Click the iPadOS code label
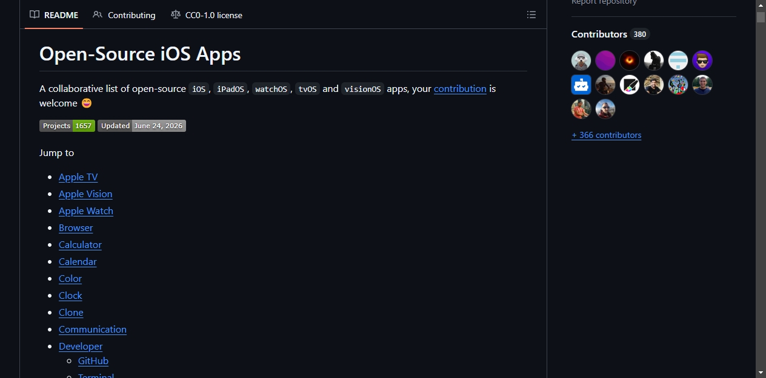The height and width of the screenshot is (378, 766). (x=230, y=89)
